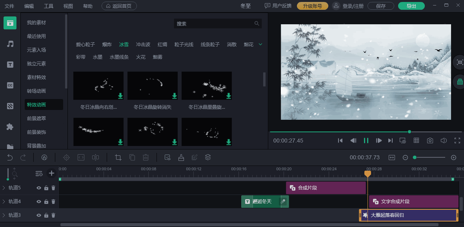The image size is (464, 227).
Task: Click the undo arrow in timeline toolbar
Action: coord(10,158)
